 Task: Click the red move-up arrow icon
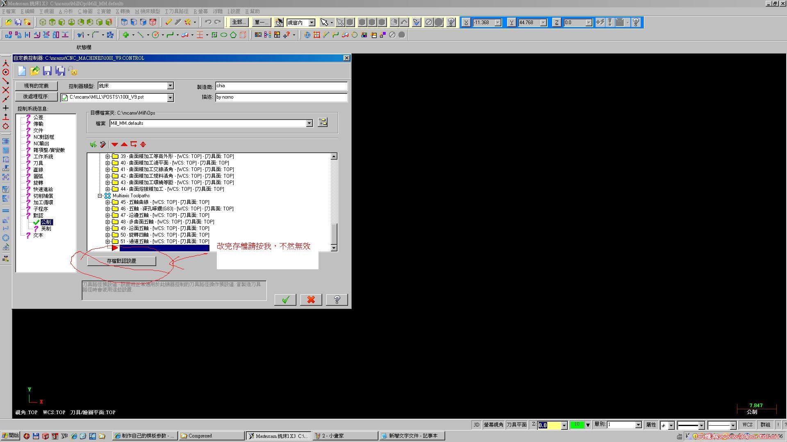pyautogui.click(x=124, y=144)
